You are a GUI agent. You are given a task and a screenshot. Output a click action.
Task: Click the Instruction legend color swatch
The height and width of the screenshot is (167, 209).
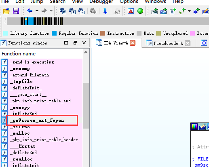[x=103, y=33]
